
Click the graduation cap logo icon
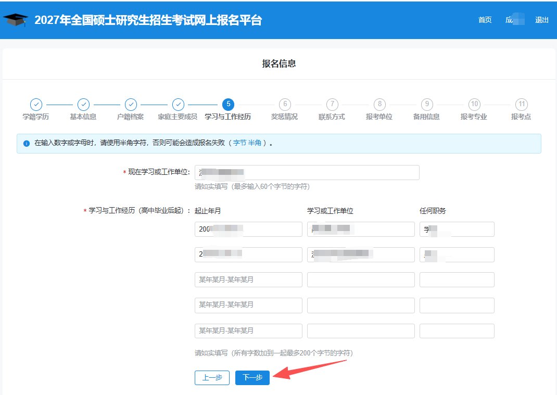pos(15,20)
